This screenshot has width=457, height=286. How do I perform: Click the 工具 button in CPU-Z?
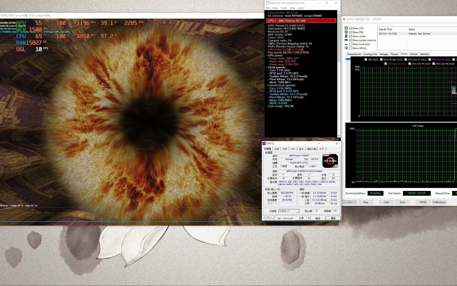point(301,218)
